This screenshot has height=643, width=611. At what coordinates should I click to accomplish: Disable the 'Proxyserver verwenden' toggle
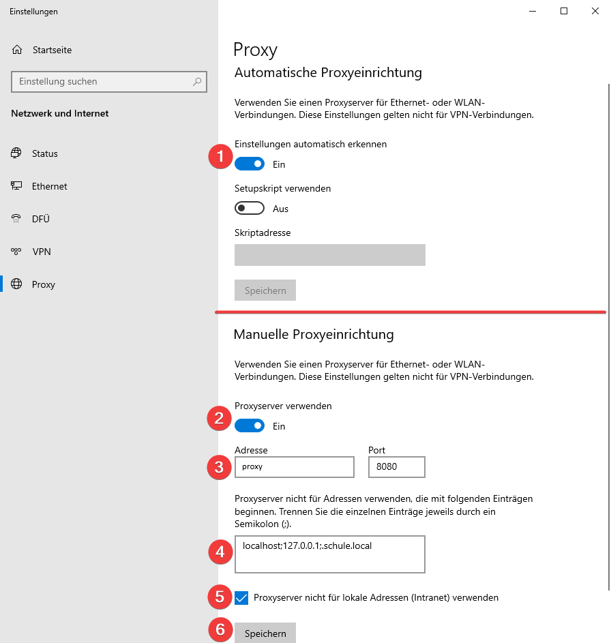[x=250, y=425]
